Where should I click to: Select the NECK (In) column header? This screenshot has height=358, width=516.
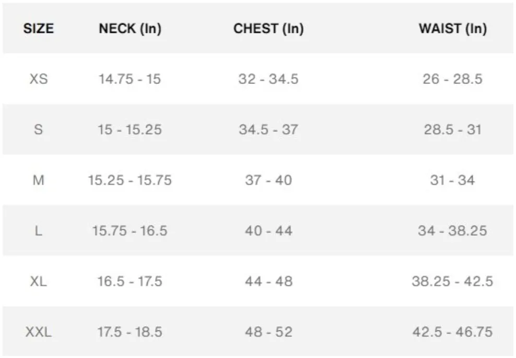(130, 29)
